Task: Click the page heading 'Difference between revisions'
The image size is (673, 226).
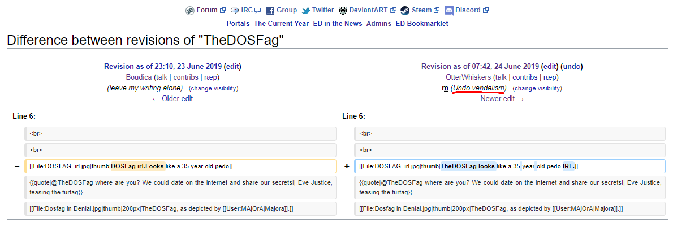Action: (x=145, y=41)
